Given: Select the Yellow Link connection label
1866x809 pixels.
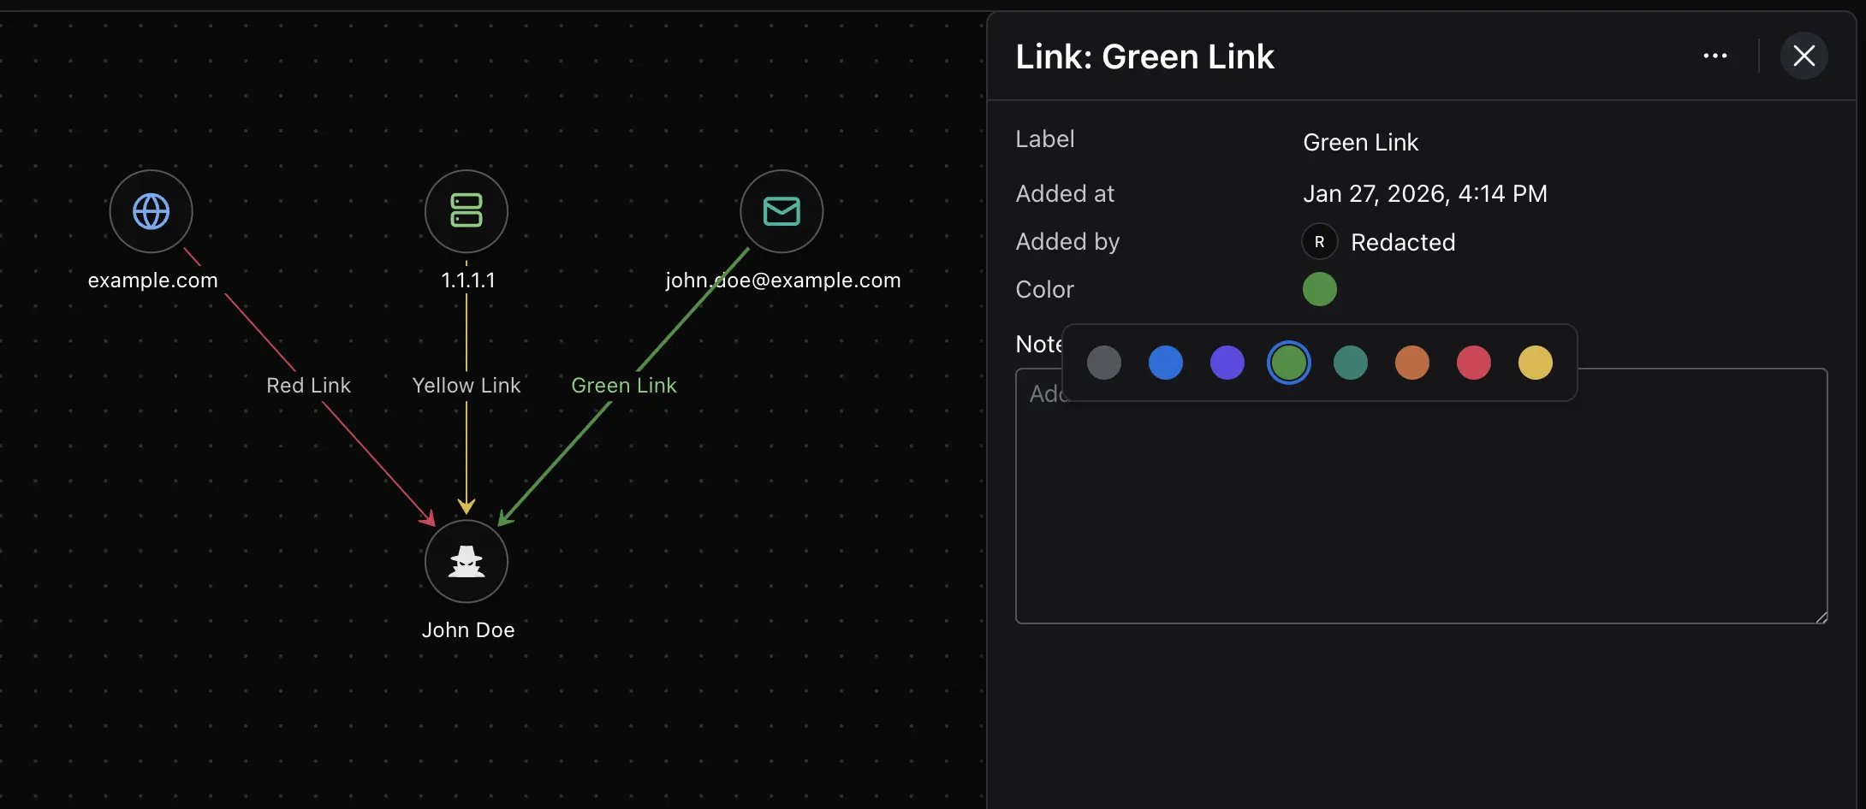Looking at the screenshot, I should coord(466,385).
